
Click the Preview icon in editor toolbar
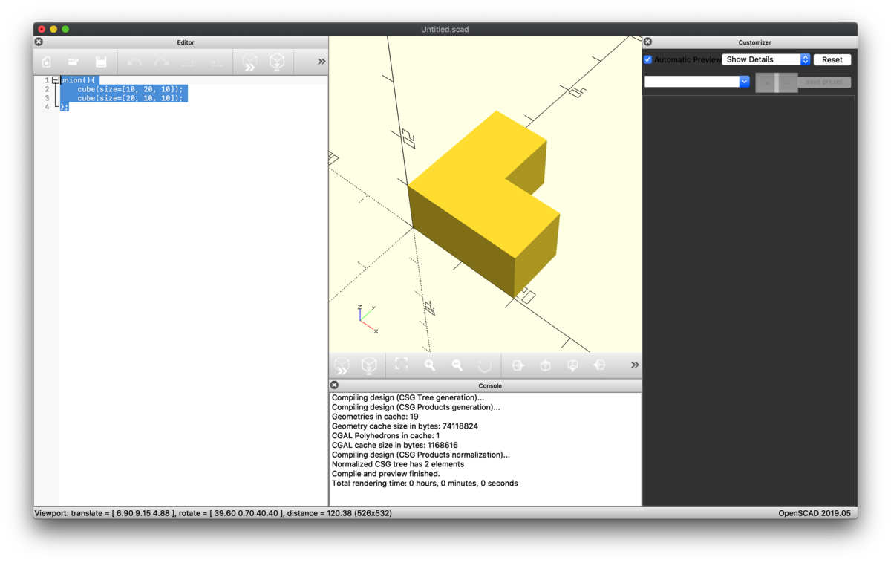pyautogui.click(x=249, y=62)
